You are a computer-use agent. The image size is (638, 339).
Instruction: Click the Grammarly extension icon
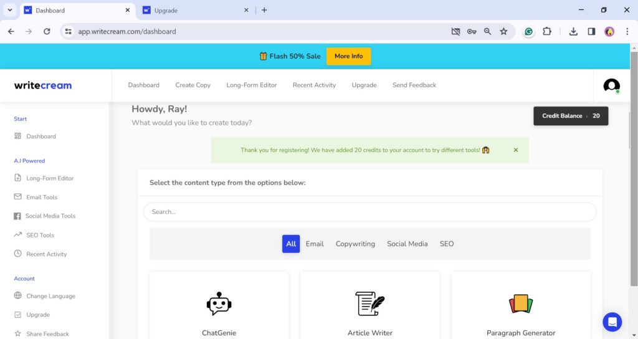pyautogui.click(x=528, y=31)
